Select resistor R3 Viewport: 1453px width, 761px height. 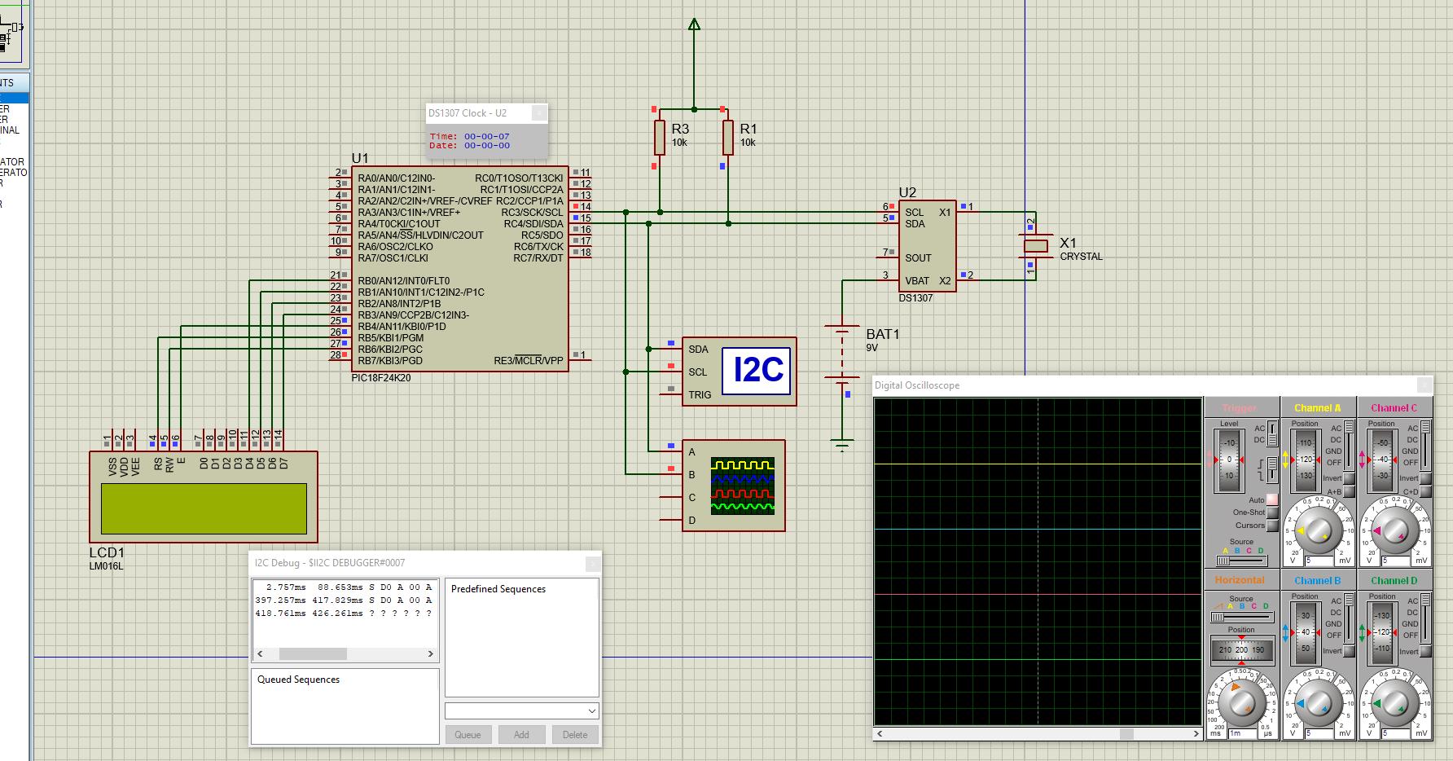(660, 138)
